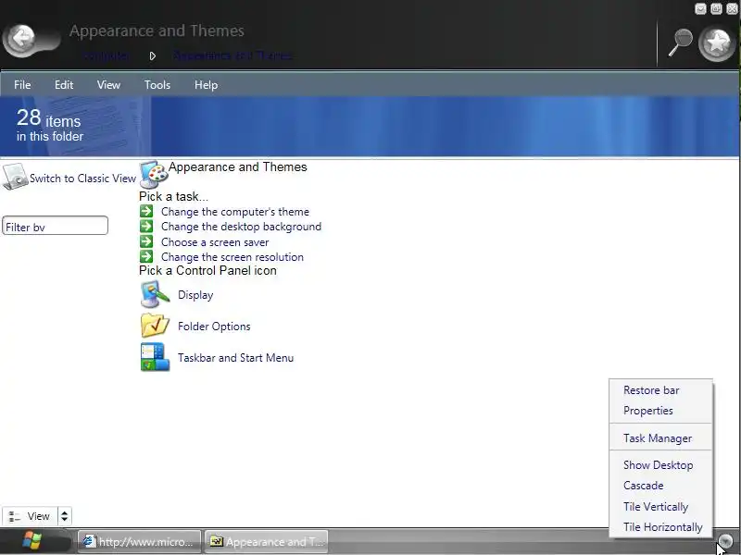This screenshot has height=555, width=741.
Task: Click green arrow beside Change the computer's theme
Action: point(146,211)
